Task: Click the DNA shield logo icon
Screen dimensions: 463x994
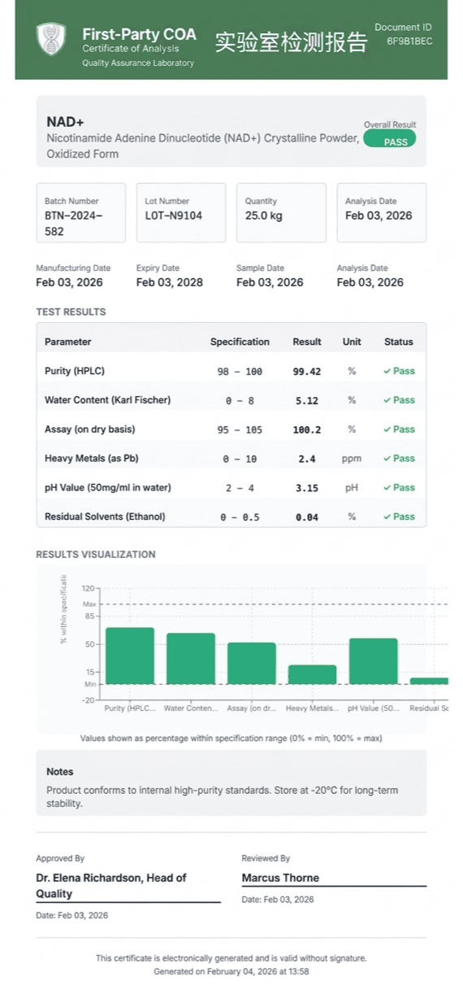Action: pos(51,39)
